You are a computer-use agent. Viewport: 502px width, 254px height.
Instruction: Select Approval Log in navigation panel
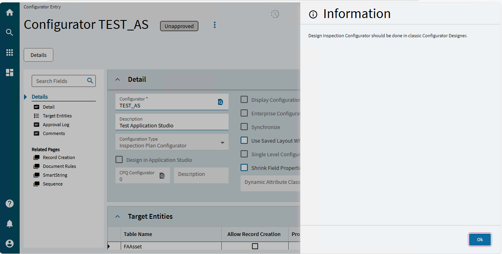[x=56, y=125]
